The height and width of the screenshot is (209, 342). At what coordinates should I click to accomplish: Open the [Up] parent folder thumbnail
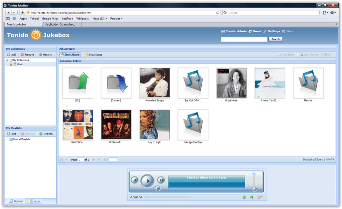click(78, 83)
